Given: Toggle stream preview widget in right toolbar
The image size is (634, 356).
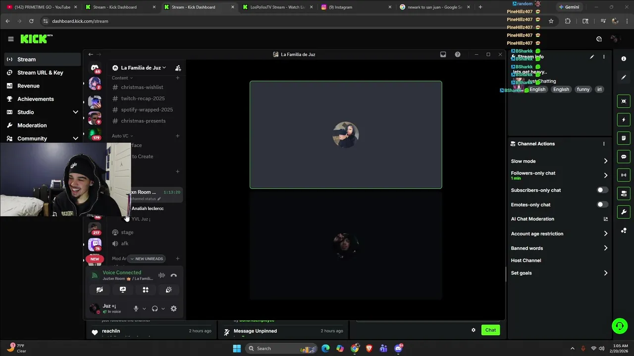Looking at the screenshot, I should pos(624,101).
